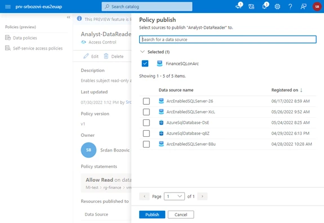
Task: Open the page number dropdown
Action: point(174,196)
